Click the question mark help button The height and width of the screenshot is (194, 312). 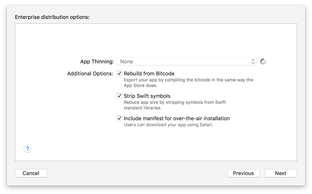(27, 149)
